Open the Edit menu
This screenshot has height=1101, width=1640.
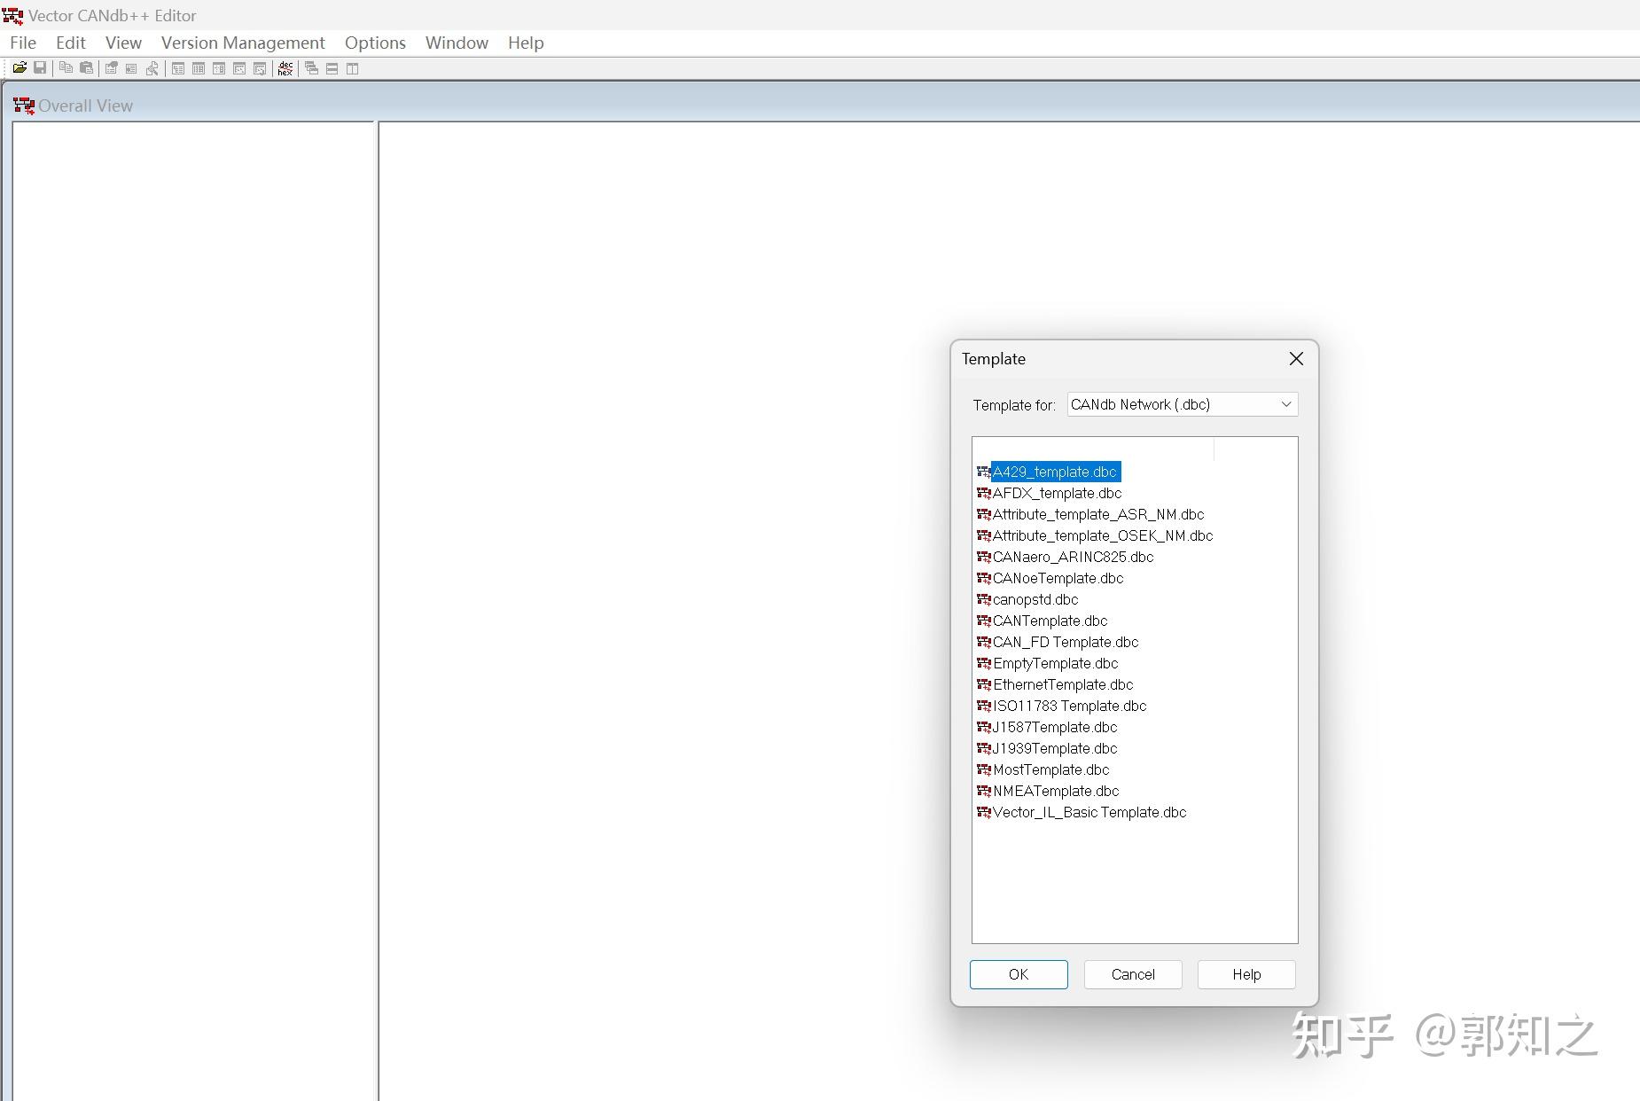(x=71, y=43)
